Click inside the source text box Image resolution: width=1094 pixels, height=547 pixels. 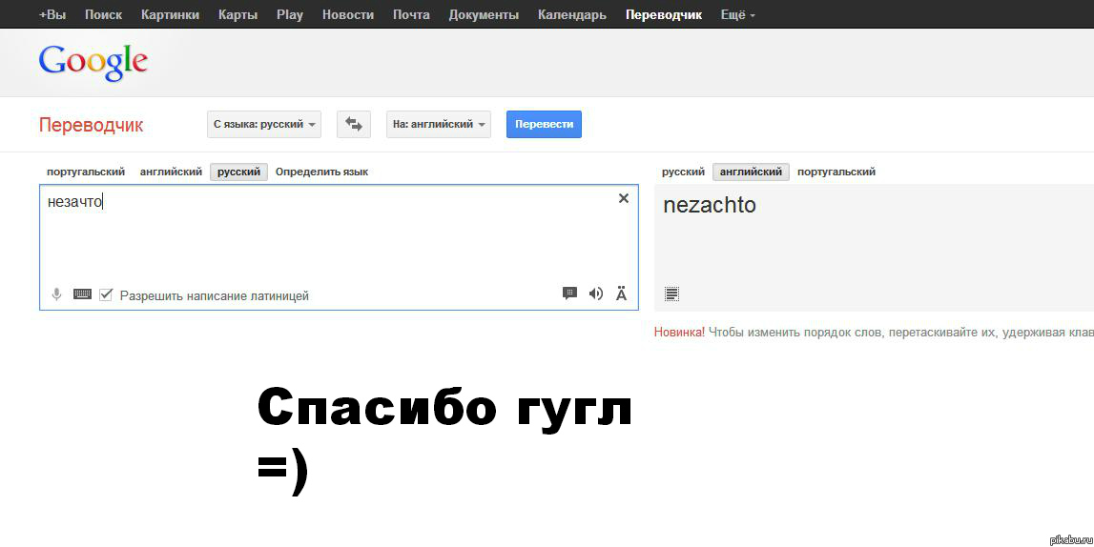(x=340, y=248)
